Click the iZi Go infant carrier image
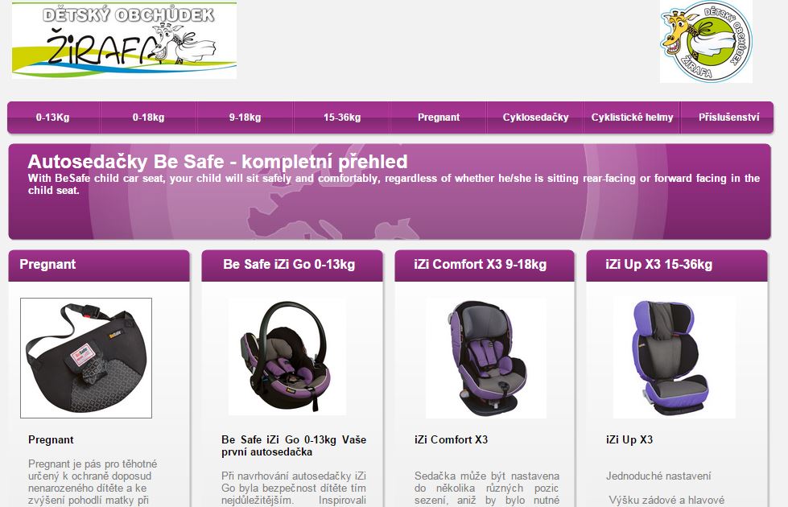Viewport: 788px width, 507px height. point(287,357)
